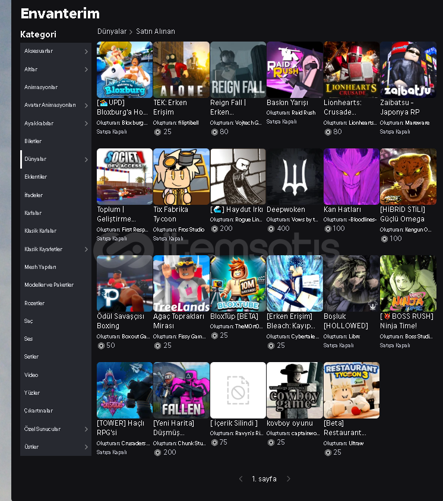Open creator link filiptibell
The height and width of the screenshot is (501, 443).
[188, 123]
